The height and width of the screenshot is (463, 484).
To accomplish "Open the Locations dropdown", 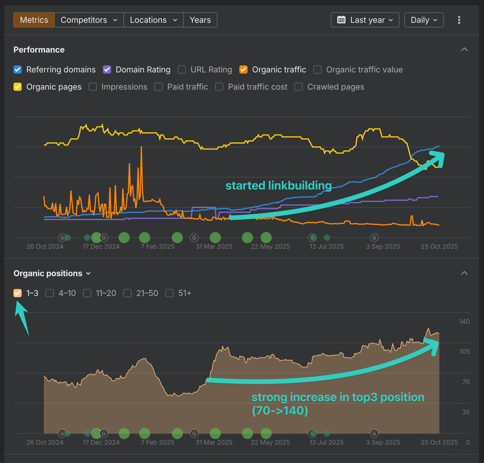I will coord(153,20).
